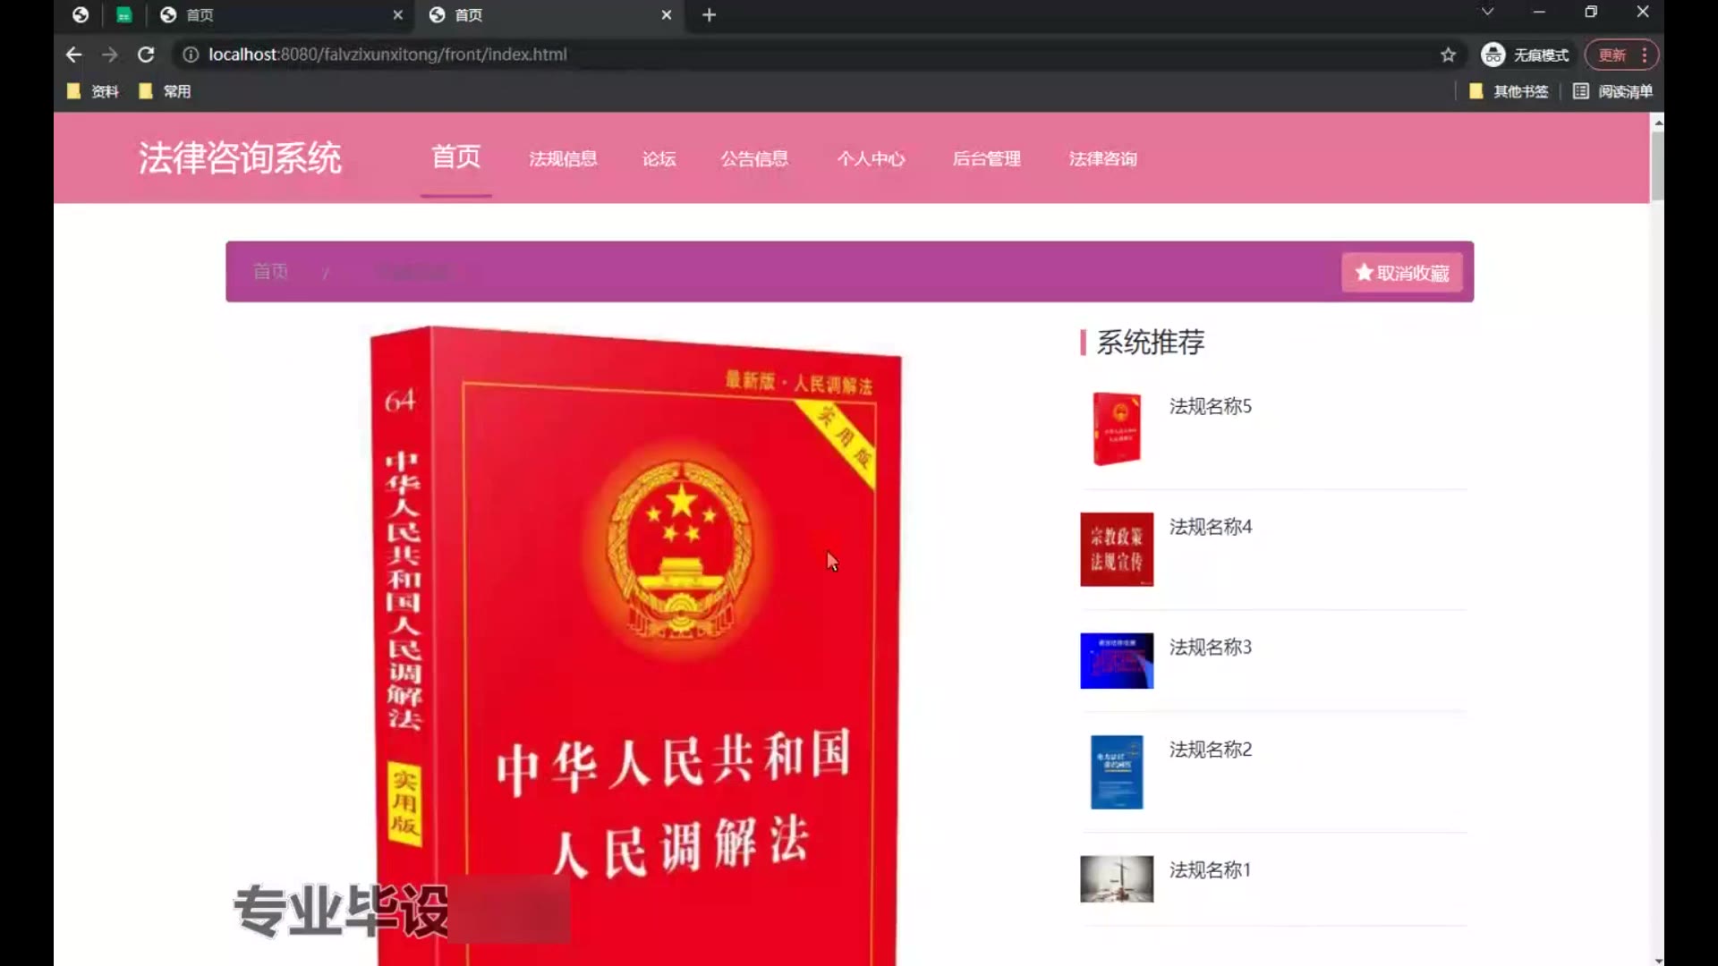Click the 系统推荐 section heading
Image resolution: width=1718 pixels, height=966 pixels.
point(1151,342)
